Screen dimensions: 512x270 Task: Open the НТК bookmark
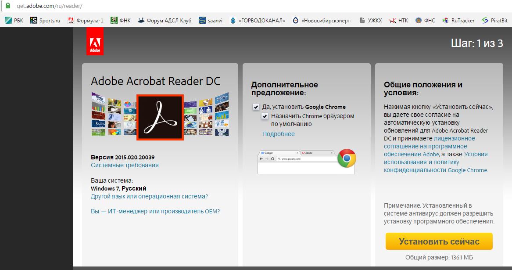coord(398,20)
